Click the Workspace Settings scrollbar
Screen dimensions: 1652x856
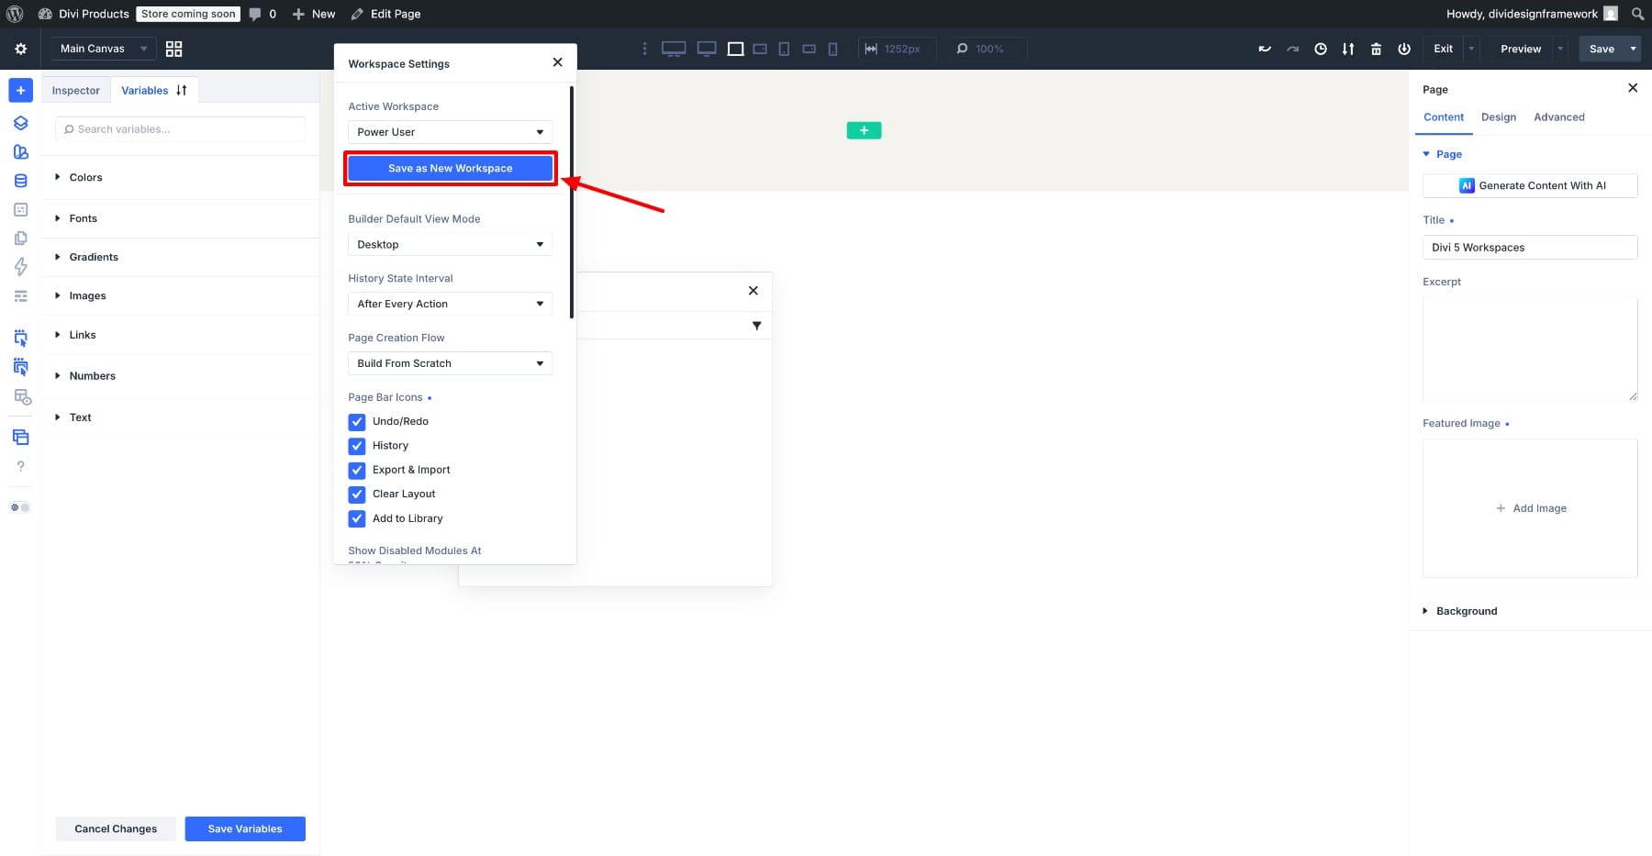point(572,202)
